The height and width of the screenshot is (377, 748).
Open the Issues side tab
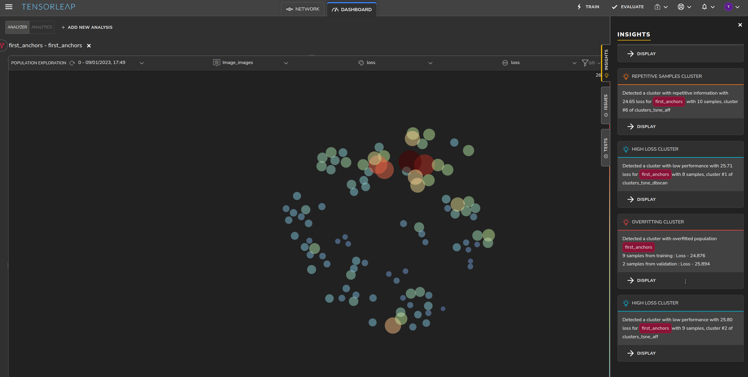pos(605,105)
